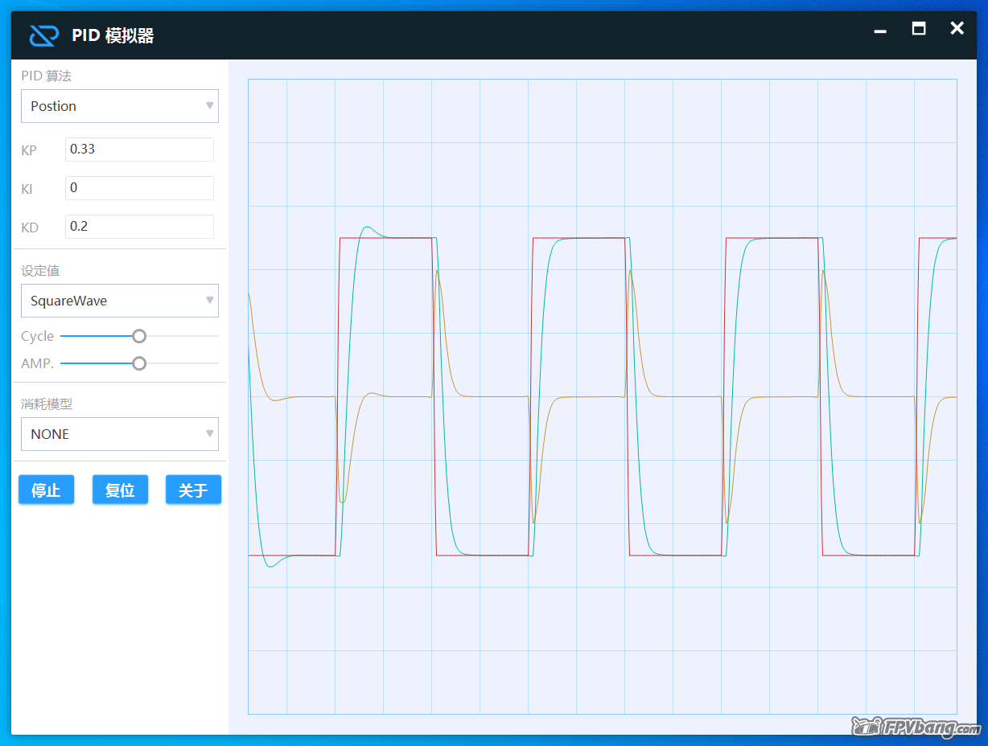988x746 pixels.
Task: Close the PID simulator window
Action: click(x=957, y=29)
